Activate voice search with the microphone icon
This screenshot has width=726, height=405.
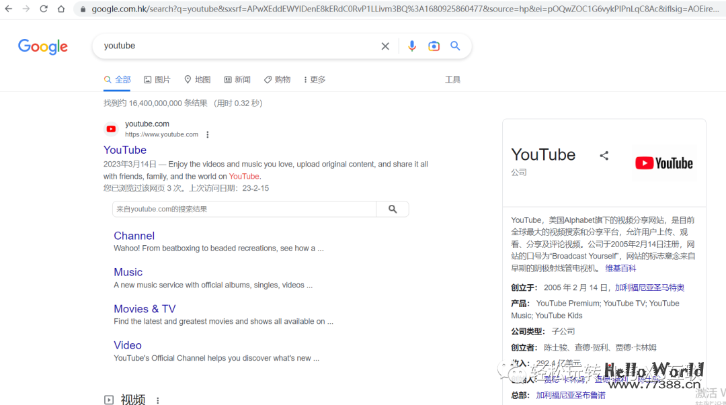[412, 46]
